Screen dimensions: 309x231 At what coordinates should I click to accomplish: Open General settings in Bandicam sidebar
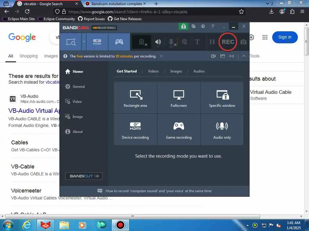(x=75, y=86)
